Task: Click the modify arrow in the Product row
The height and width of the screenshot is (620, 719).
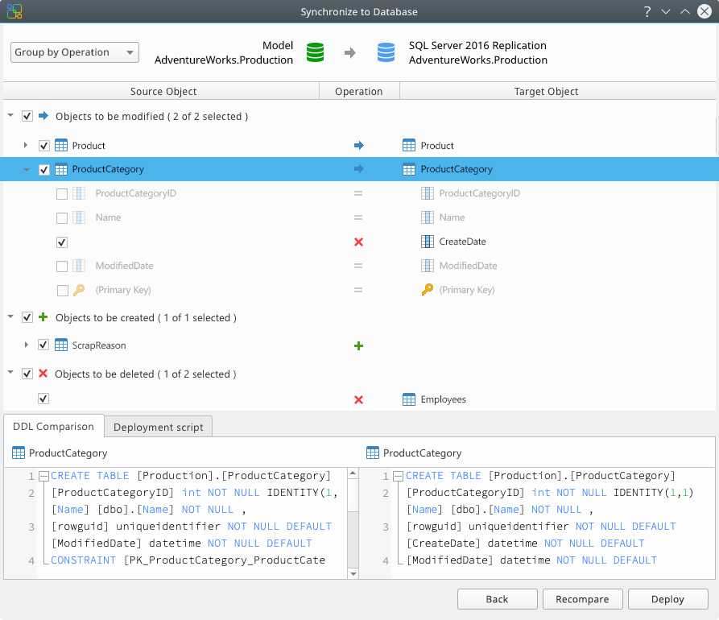Action: pyautogui.click(x=358, y=146)
